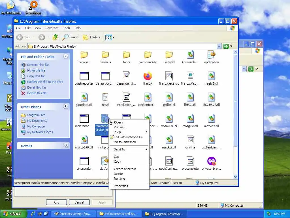Click the vertical scrollbar up arrow
Screen dimensions: 290x218
[235, 52]
